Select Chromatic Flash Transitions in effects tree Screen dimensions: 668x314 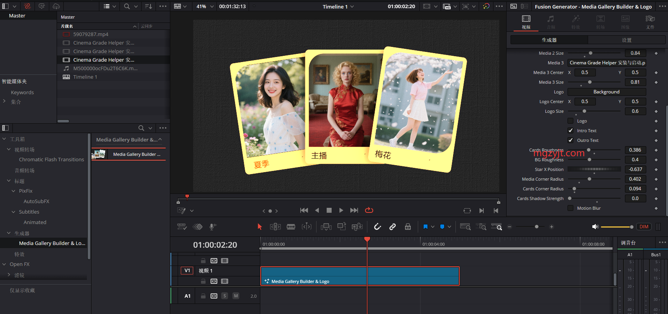(52, 159)
